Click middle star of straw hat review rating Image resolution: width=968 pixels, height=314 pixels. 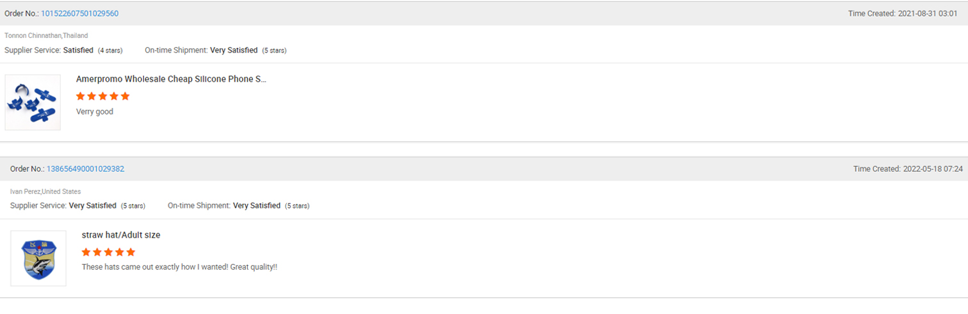pyautogui.click(x=109, y=252)
